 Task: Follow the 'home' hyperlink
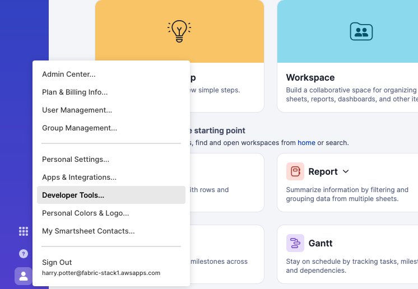[x=306, y=143]
